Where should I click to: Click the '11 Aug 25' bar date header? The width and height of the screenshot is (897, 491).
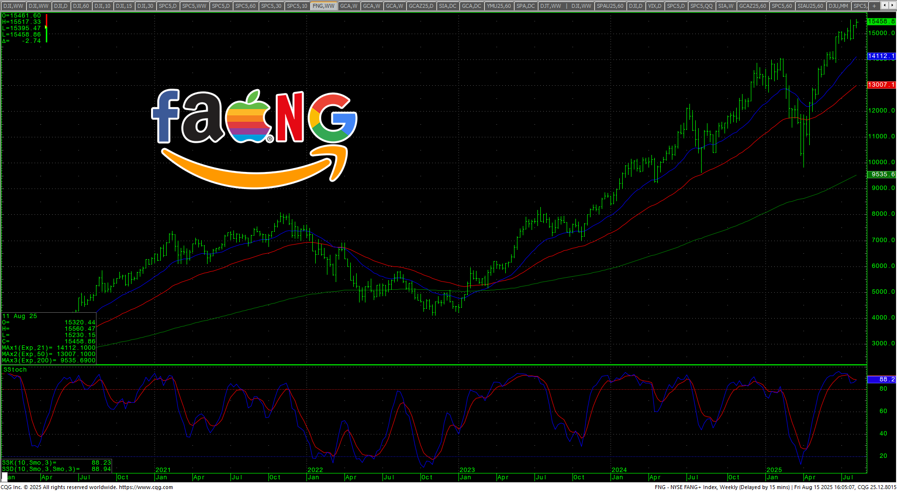coord(19,316)
